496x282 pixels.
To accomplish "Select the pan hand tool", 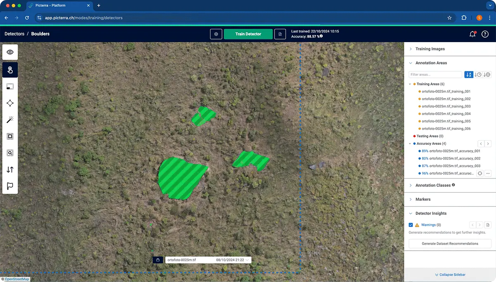I will (10, 69).
